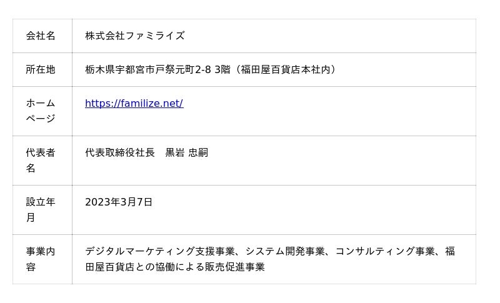Click the founding date 2023年3月7日

tap(119, 202)
